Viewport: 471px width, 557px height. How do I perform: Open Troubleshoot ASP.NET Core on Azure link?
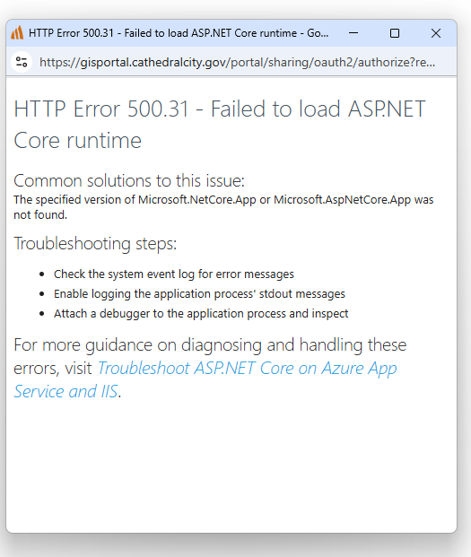[x=205, y=379]
